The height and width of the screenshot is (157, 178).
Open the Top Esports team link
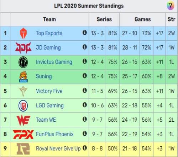pos(49,33)
